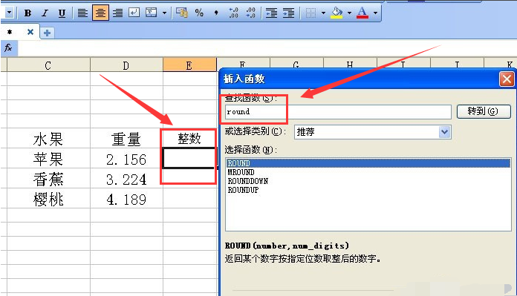Select ROUND in the function list
This screenshot has width=517, height=296.
point(368,163)
